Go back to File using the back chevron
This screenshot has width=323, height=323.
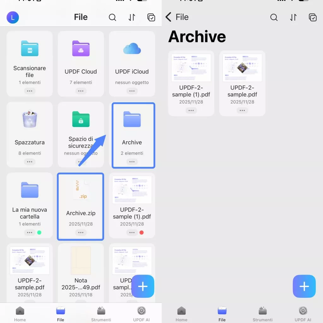168,17
